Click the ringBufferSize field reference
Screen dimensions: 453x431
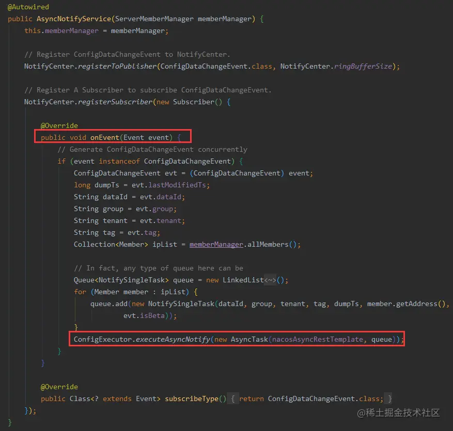(x=363, y=67)
